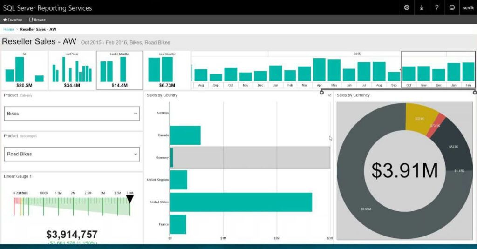Open the help question mark icon

tap(436, 7)
